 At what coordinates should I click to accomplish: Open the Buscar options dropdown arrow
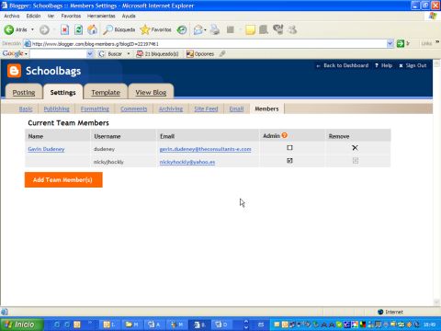(129, 54)
